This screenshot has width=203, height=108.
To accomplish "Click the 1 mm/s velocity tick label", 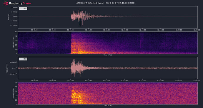I will (x=14, y=12).
